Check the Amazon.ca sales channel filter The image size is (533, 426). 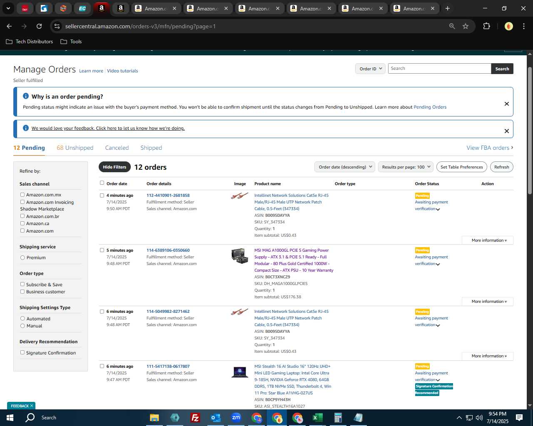coord(22,223)
